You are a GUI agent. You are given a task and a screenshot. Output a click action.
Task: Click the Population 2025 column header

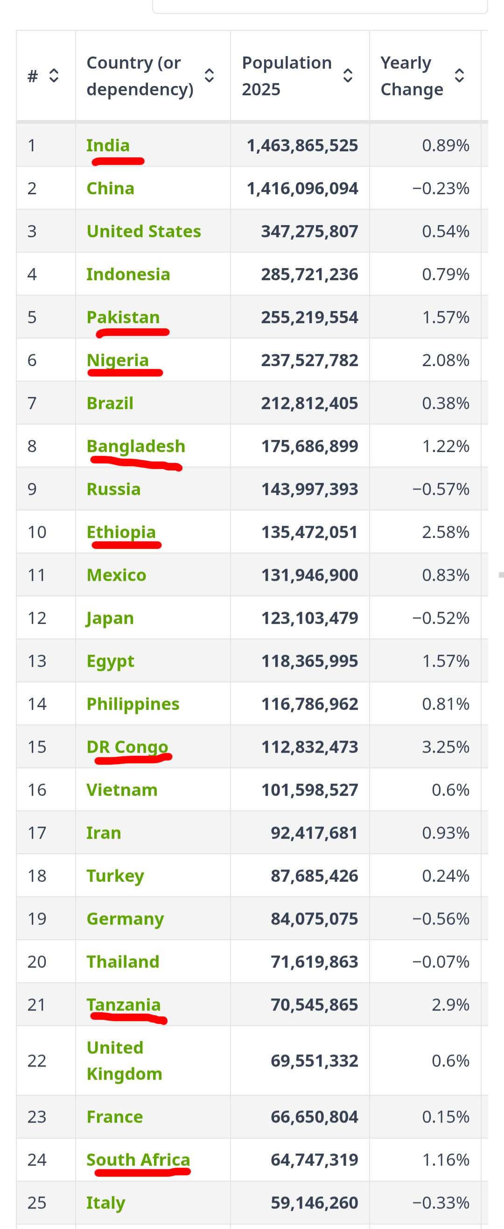pyautogui.click(x=287, y=75)
